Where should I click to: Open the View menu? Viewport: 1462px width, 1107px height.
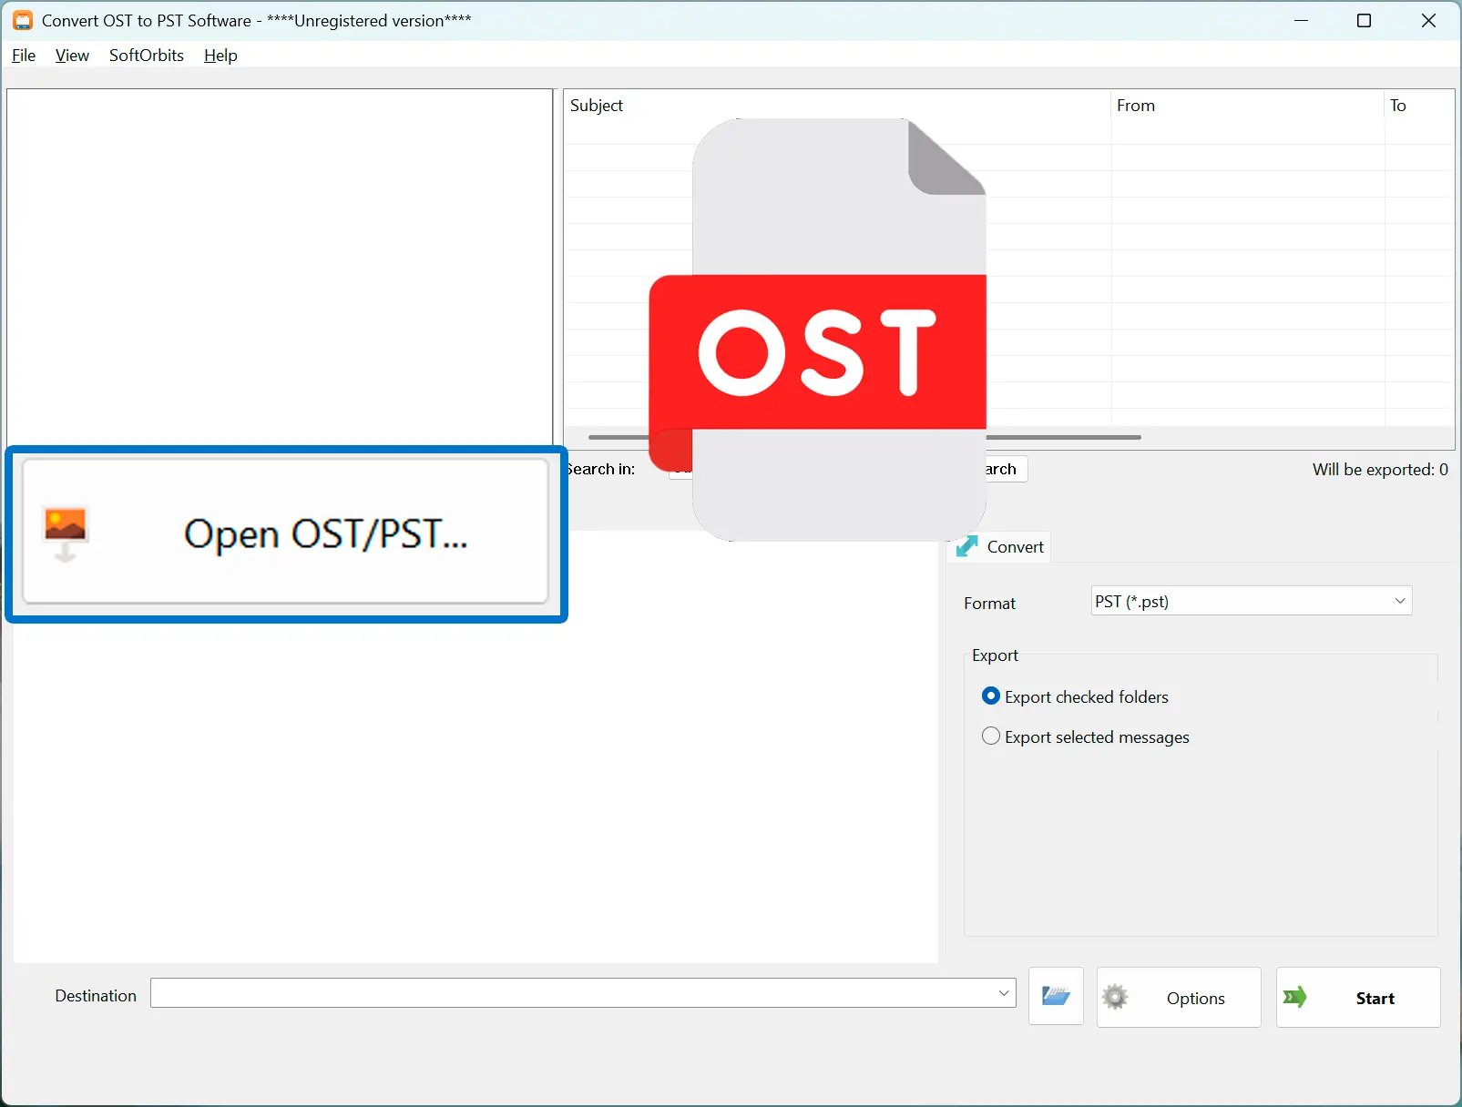tap(72, 56)
